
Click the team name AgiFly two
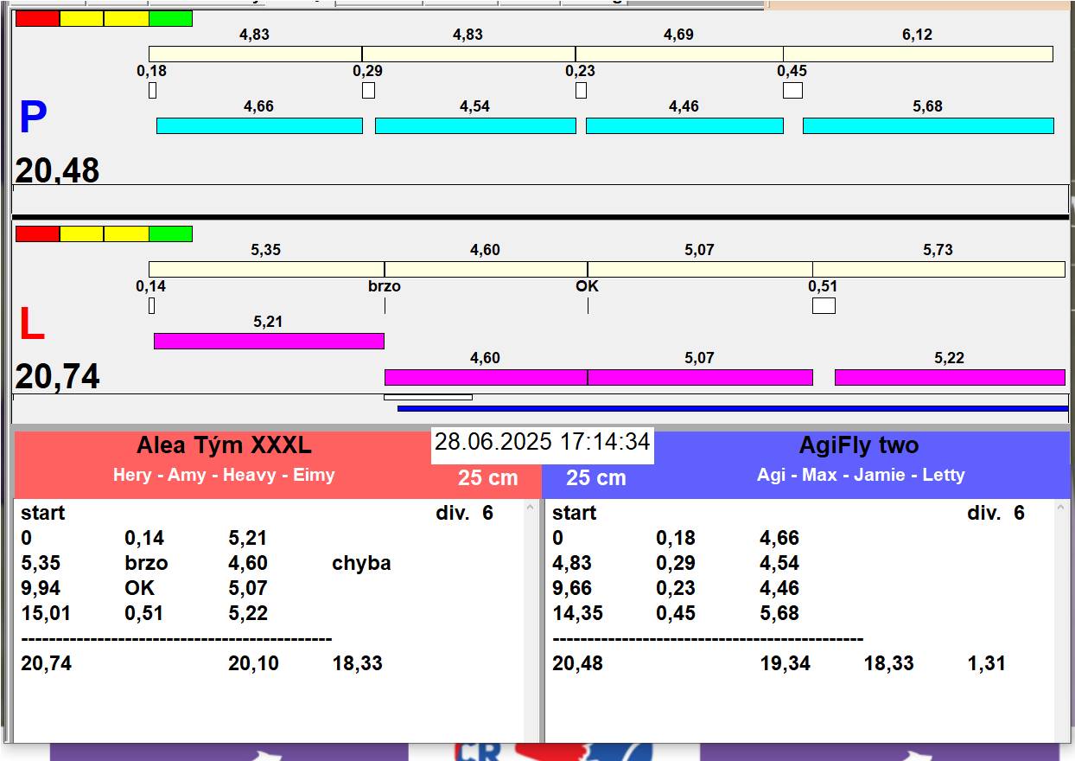pyautogui.click(x=859, y=445)
